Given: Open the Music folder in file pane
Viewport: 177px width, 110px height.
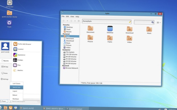Looking at the screenshot, I should click(x=149, y=30).
